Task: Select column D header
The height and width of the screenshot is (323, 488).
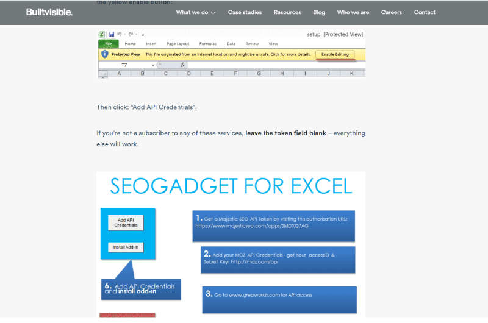Action: pyautogui.click(x=189, y=74)
